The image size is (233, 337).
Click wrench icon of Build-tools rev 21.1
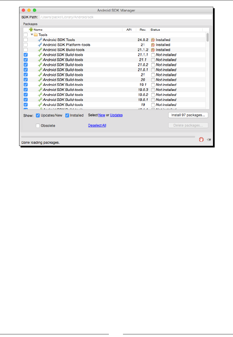click(x=40, y=60)
